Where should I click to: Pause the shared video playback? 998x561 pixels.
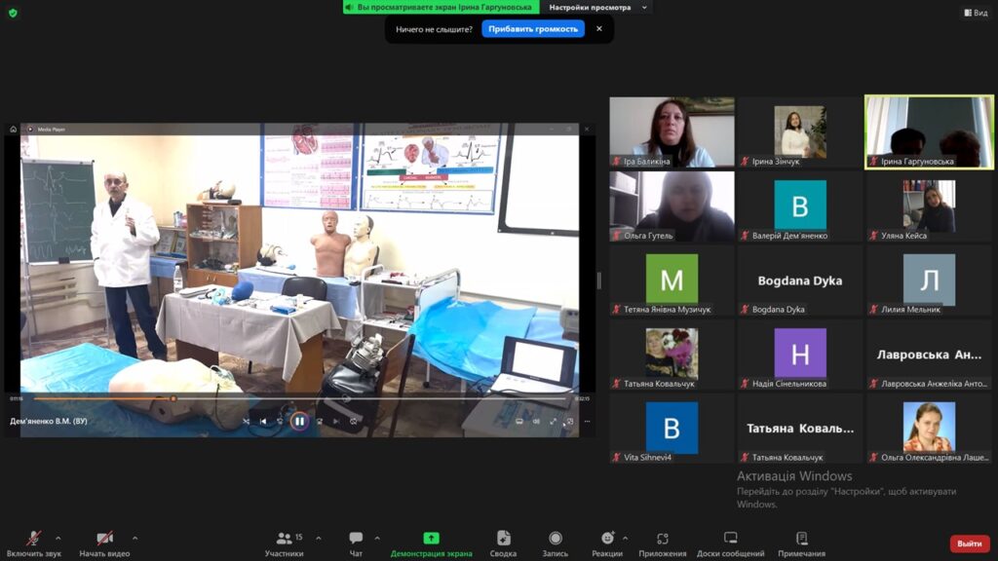(299, 422)
